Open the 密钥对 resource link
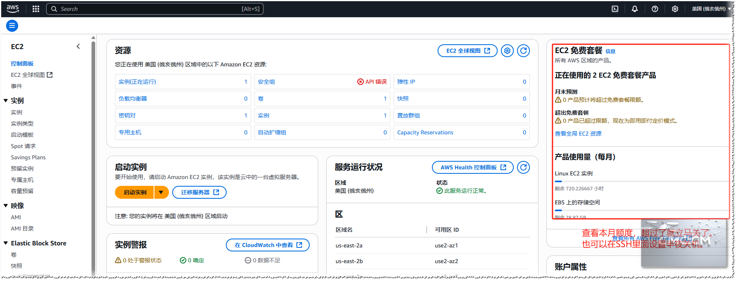This screenshot has width=738, height=282. point(127,115)
